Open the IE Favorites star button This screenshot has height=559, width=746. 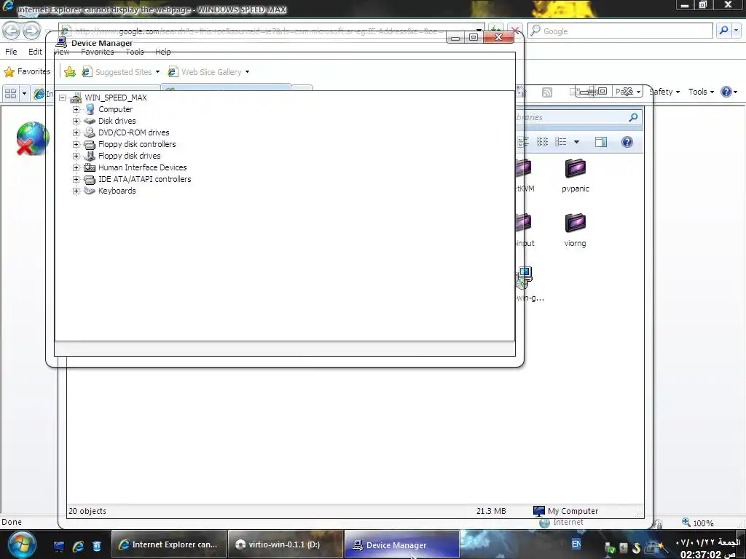9,72
